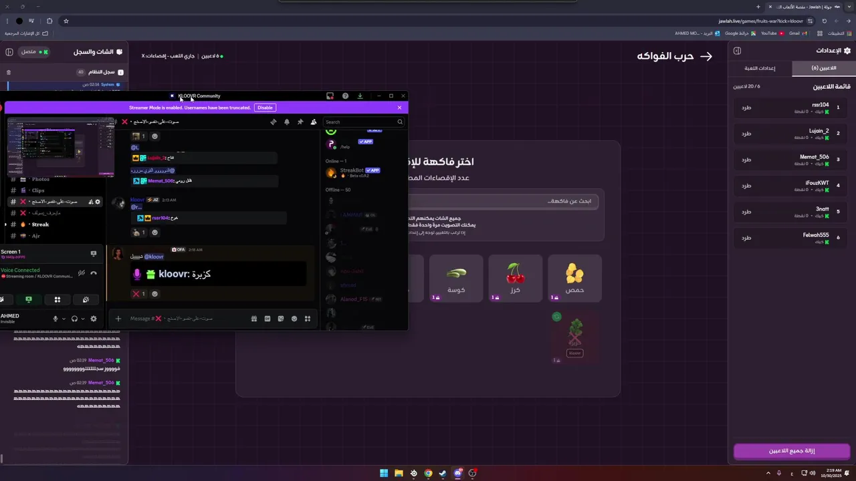Click back arrow next to حرب الفواكه
This screenshot has width=856, height=481.
(x=706, y=56)
